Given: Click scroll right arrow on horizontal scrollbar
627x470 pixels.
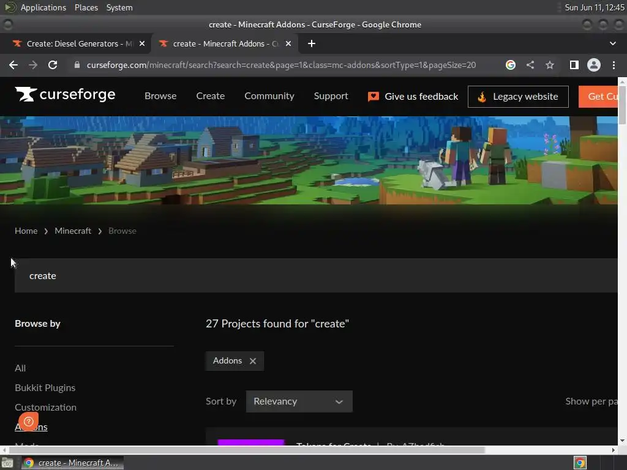Looking at the screenshot, I should 614,450.
